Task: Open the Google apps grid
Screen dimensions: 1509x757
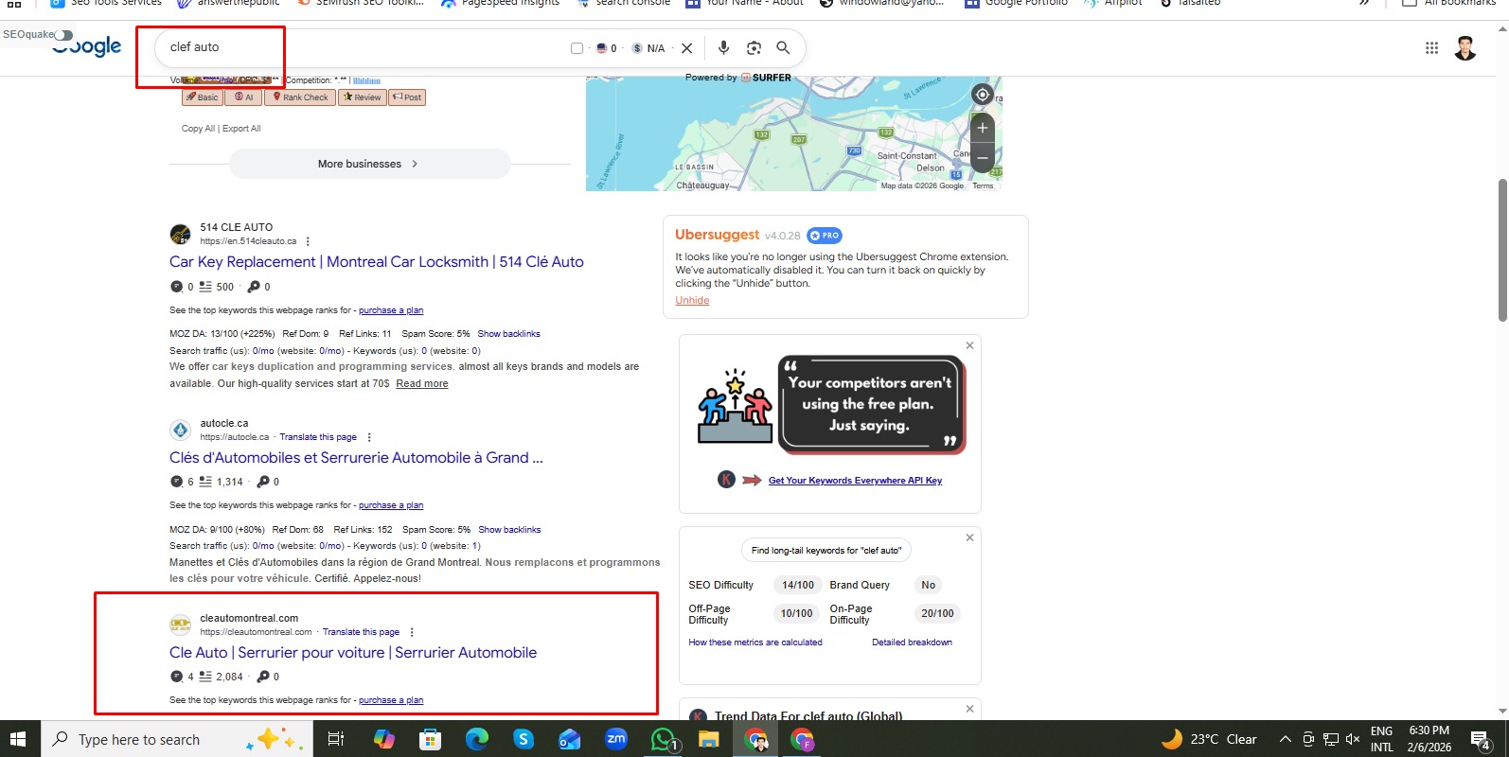Action: pyautogui.click(x=1431, y=48)
